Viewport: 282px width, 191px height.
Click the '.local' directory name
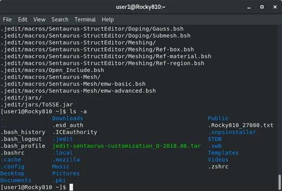coord(62,153)
